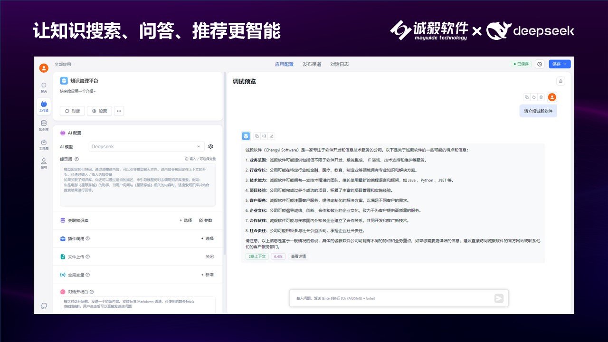The height and width of the screenshot is (342, 608).
Task: Click the history clock icon near 保存
Action: (540, 64)
